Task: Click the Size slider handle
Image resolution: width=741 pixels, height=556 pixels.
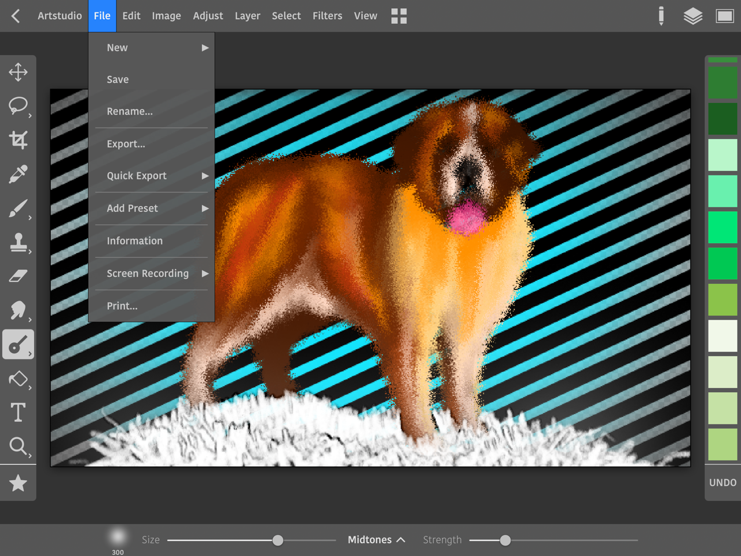Action: coord(278,540)
